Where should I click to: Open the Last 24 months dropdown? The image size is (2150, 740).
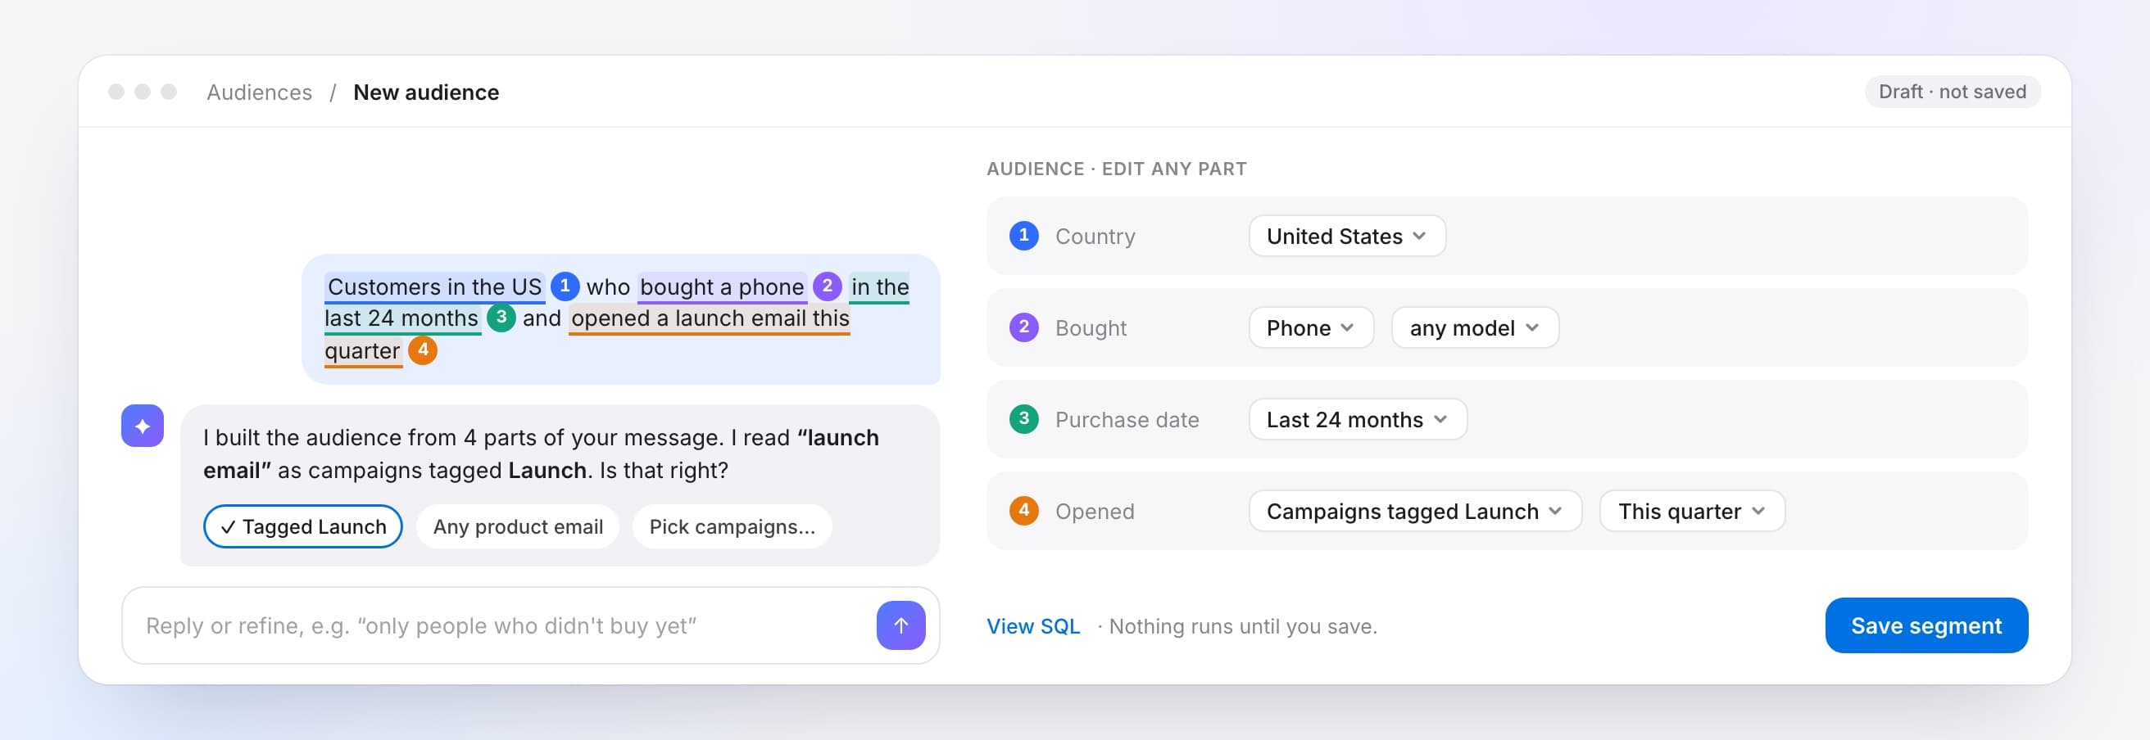(x=1358, y=420)
